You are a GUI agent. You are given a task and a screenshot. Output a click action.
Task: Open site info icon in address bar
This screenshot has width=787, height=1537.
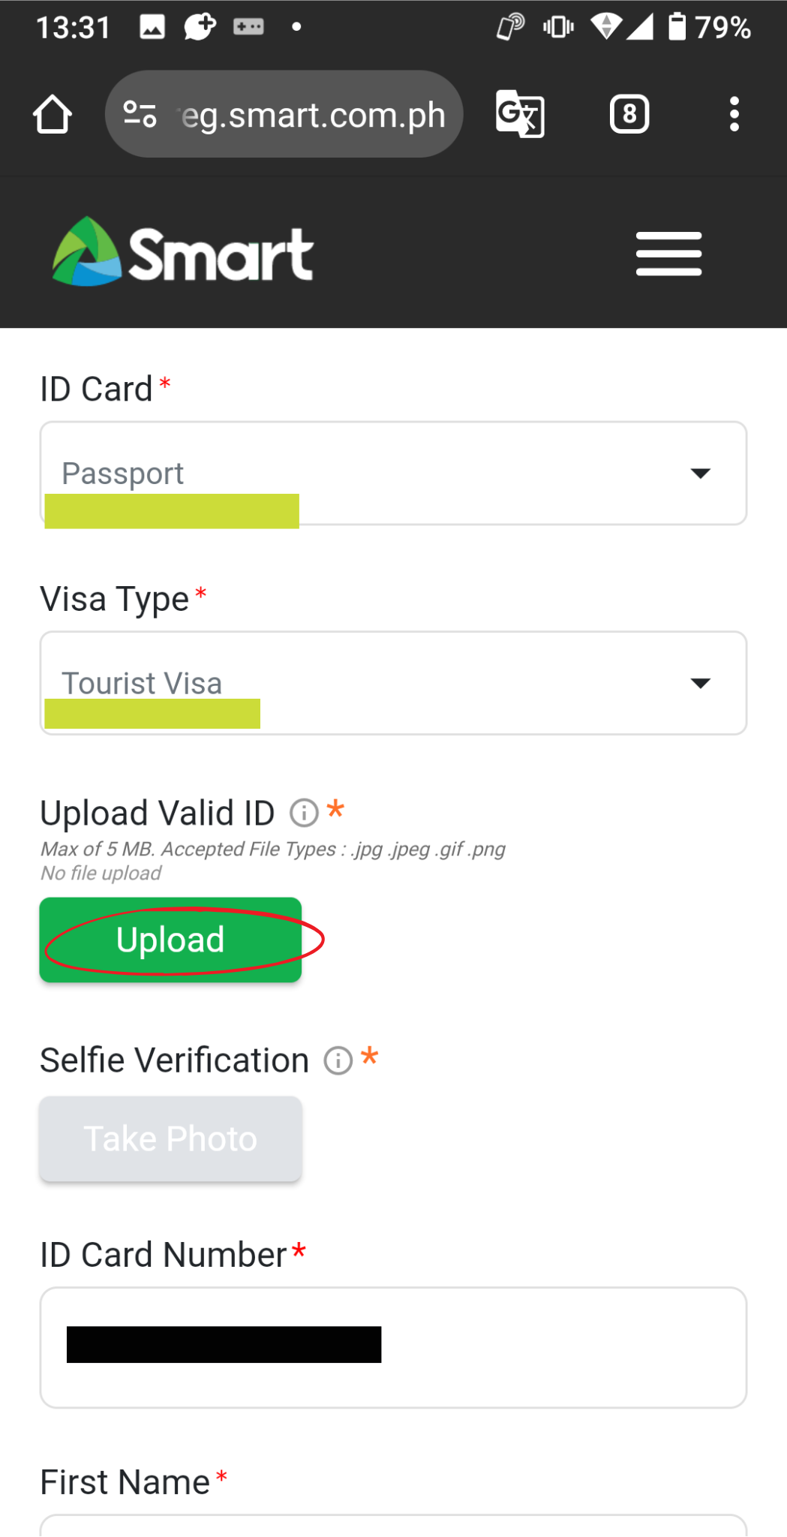(x=140, y=114)
